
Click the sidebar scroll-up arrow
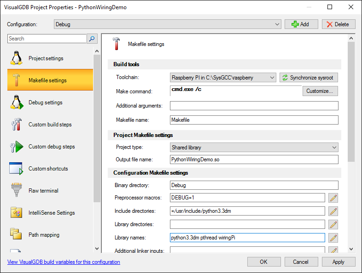(97, 51)
